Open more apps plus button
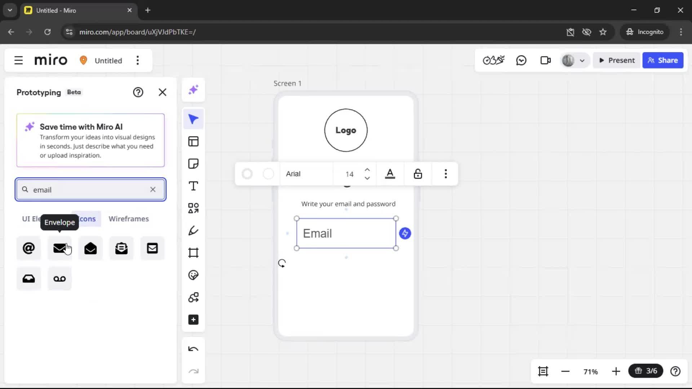 pos(194,320)
